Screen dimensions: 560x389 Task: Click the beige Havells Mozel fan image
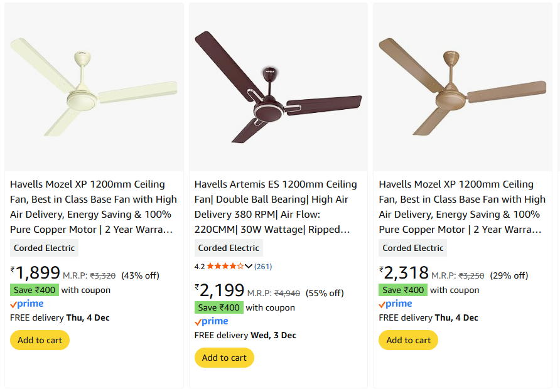coord(463,88)
